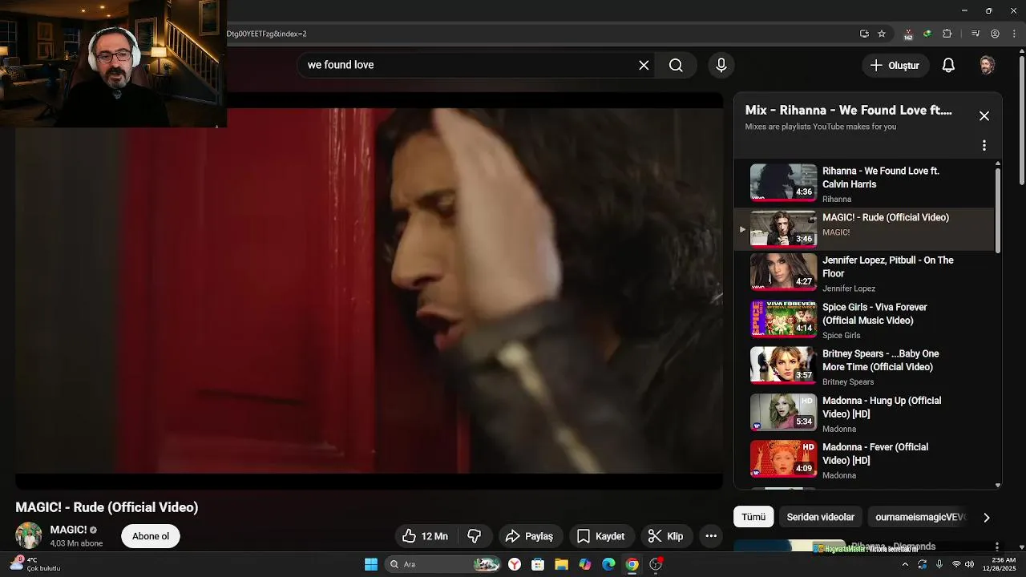Open Jennifer Lopez On The Floor thumbnail
This screenshot has width=1026, height=577.
click(783, 272)
